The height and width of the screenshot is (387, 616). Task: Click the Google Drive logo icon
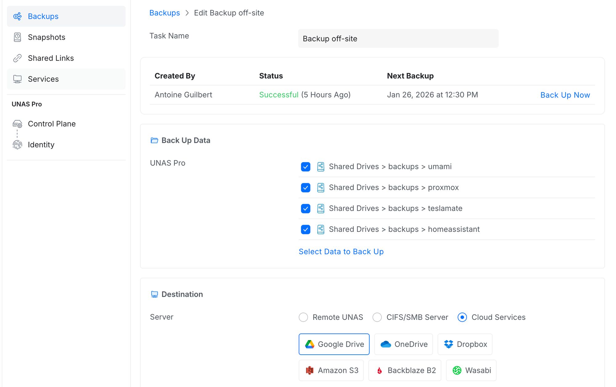310,344
